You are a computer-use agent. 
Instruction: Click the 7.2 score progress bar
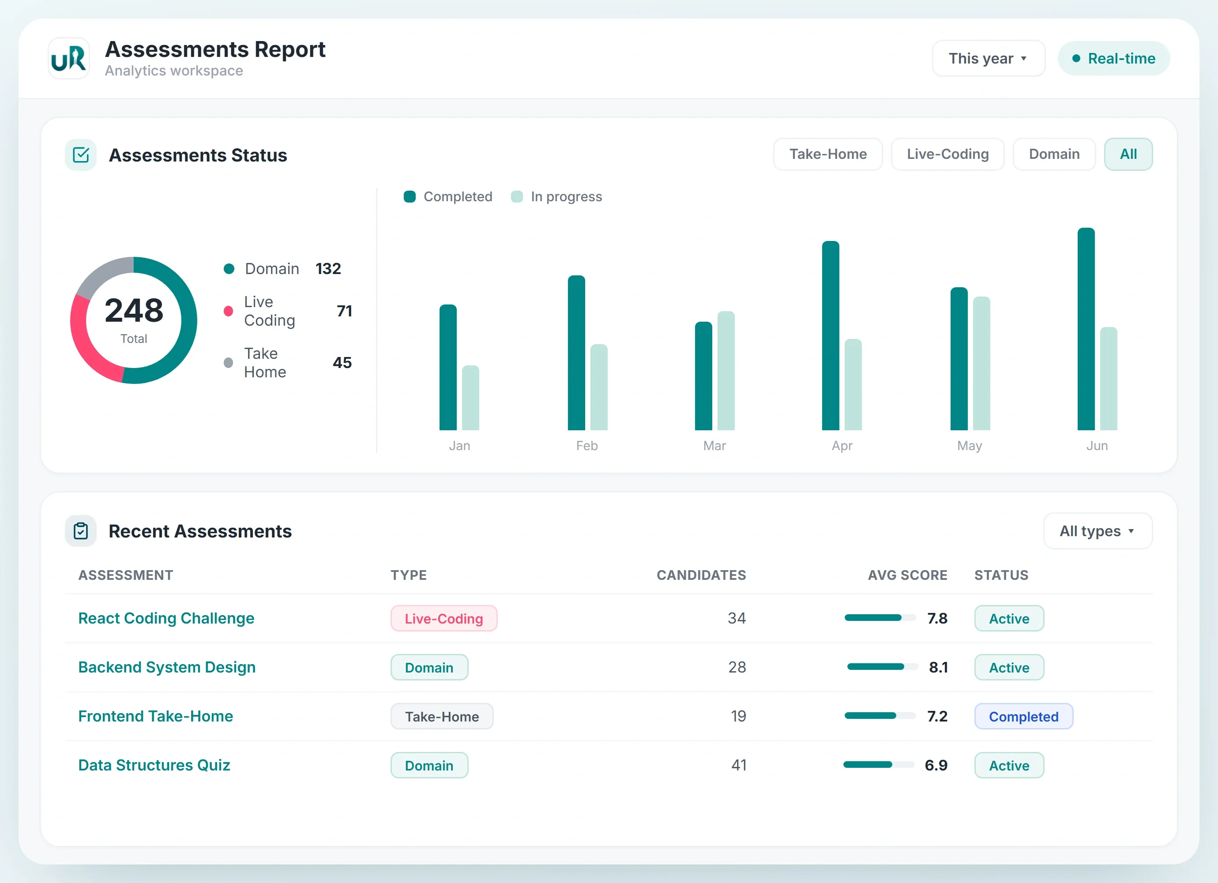[x=880, y=715]
